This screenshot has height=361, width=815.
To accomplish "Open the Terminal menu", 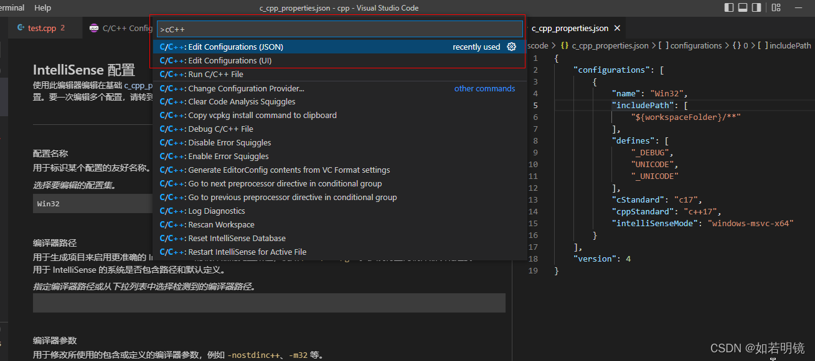I will 12,8.
